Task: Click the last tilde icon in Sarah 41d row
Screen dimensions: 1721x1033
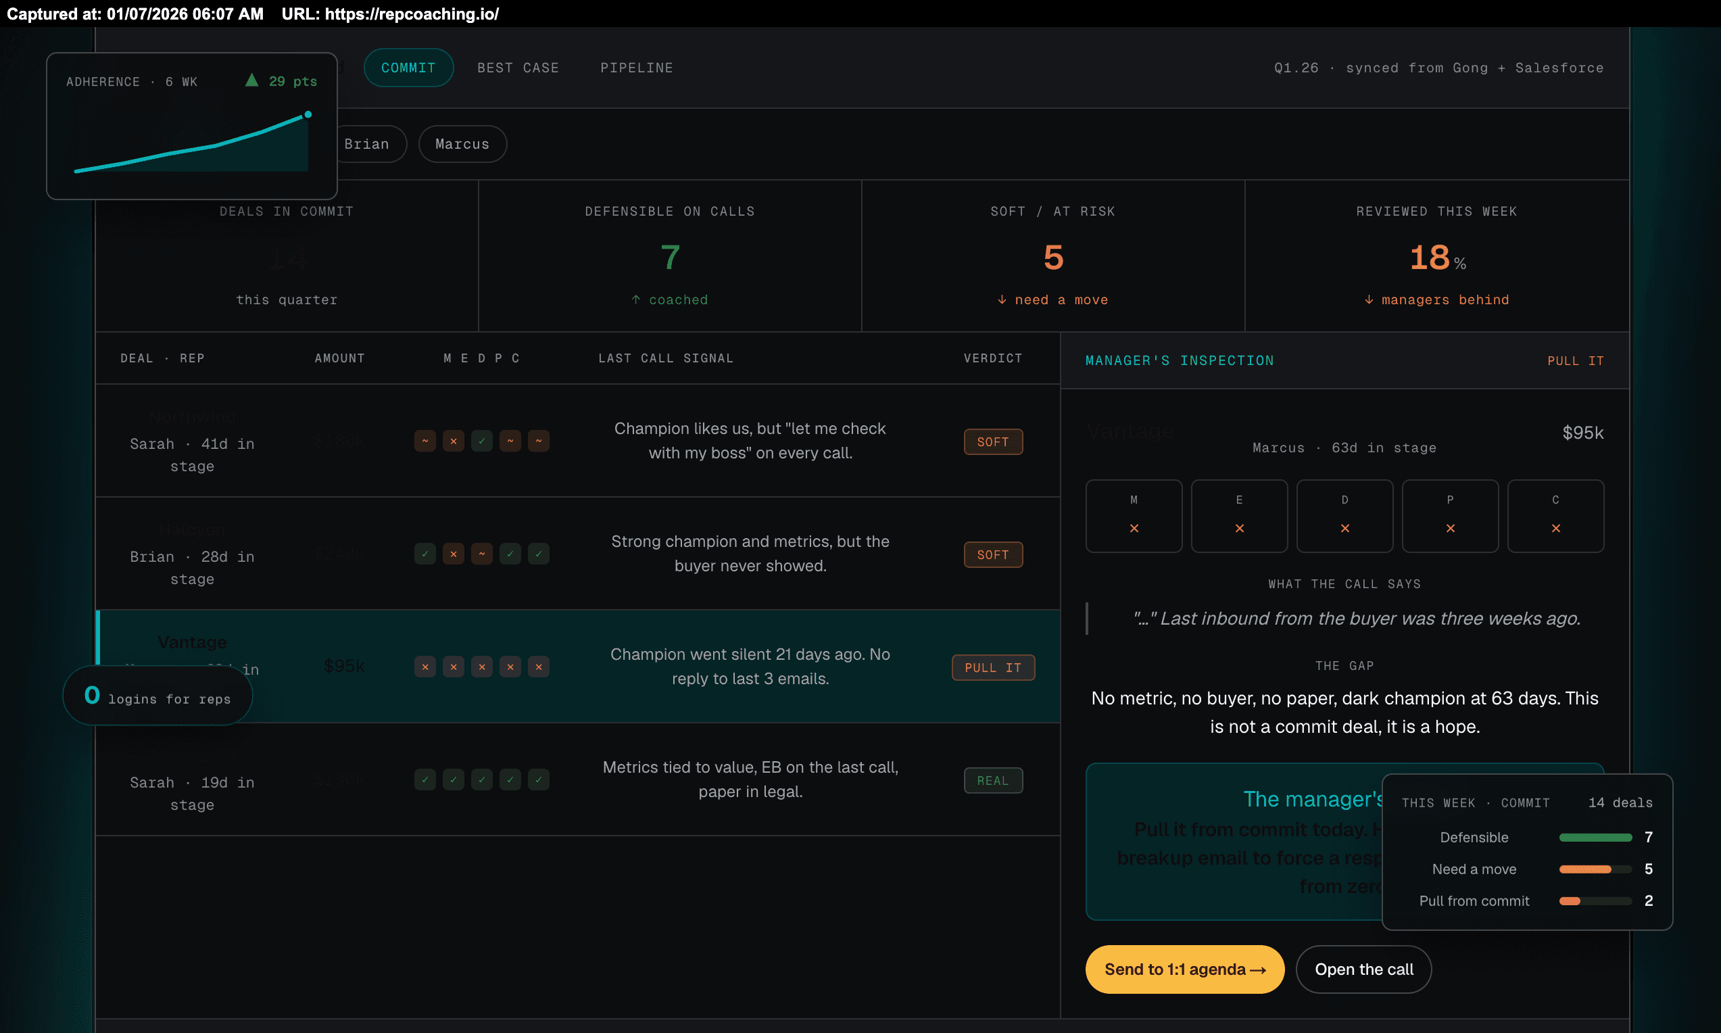Action: point(539,441)
